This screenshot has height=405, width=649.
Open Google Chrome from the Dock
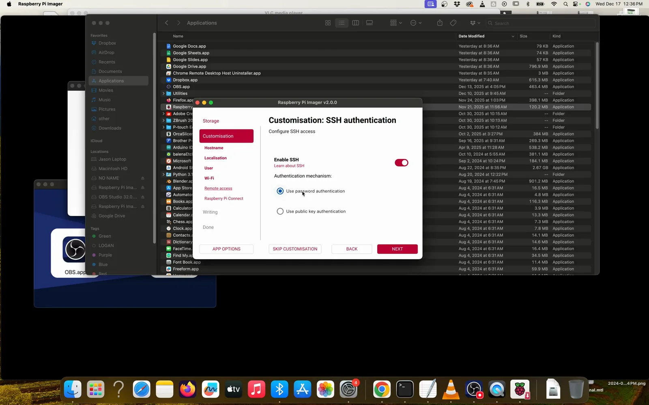tap(382, 390)
